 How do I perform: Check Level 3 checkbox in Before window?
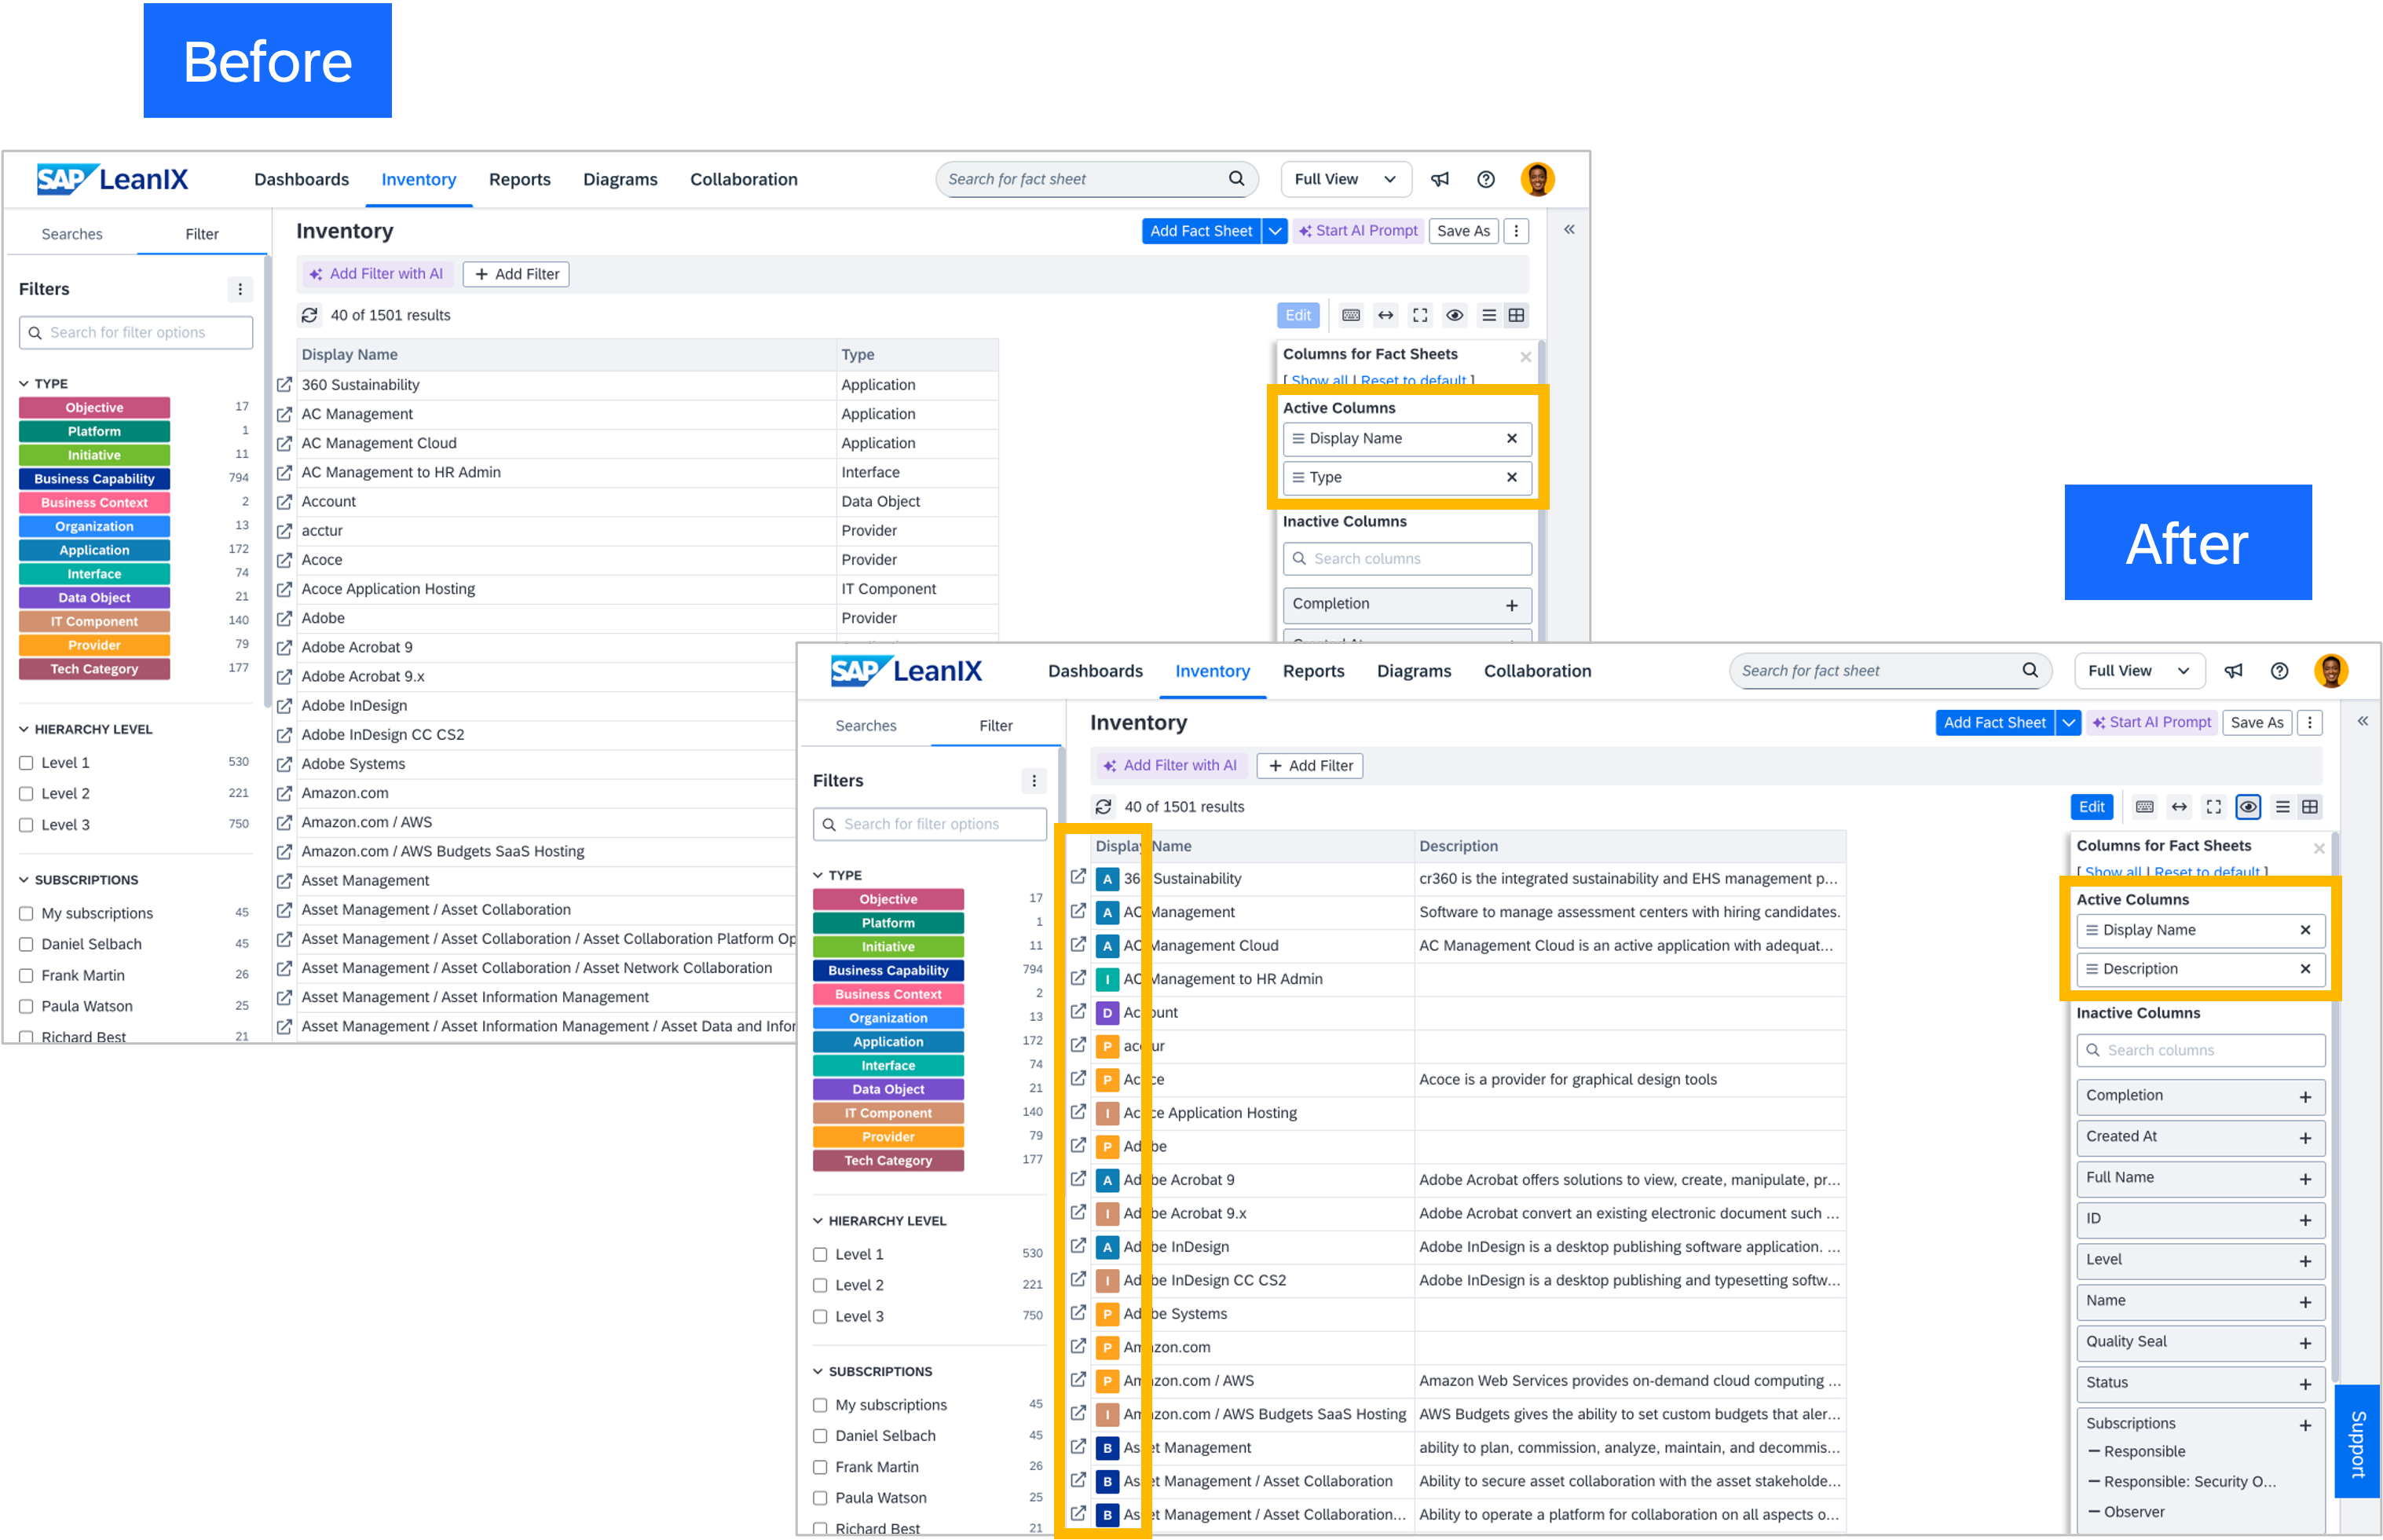tap(26, 825)
